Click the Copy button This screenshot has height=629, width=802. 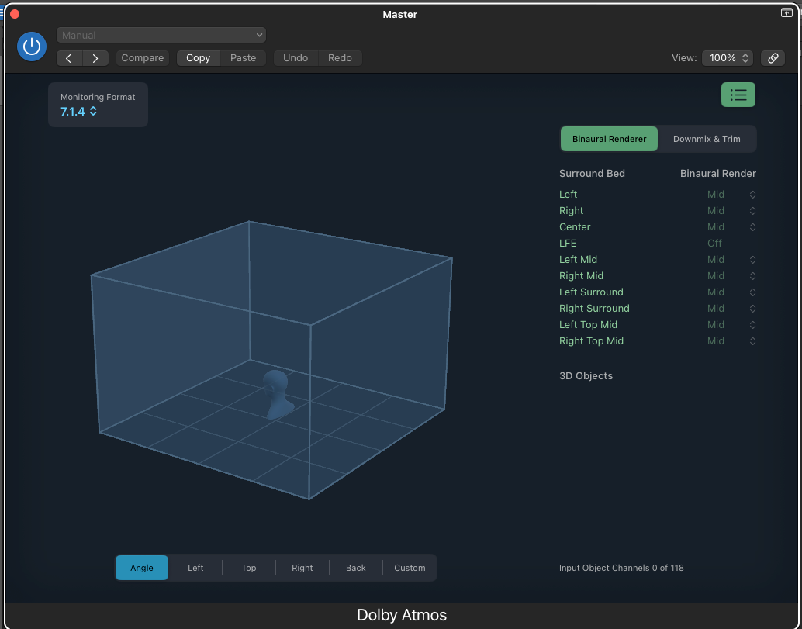199,58
